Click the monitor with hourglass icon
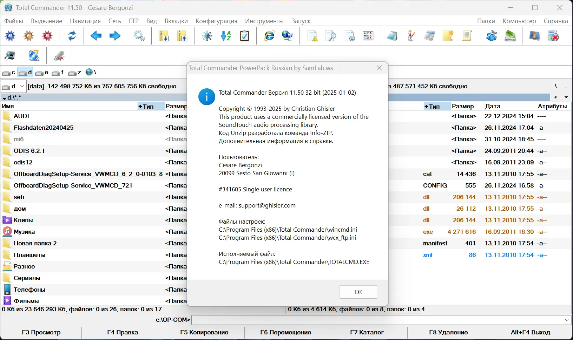This screenshot has height=340, width=573. (535, 36)
